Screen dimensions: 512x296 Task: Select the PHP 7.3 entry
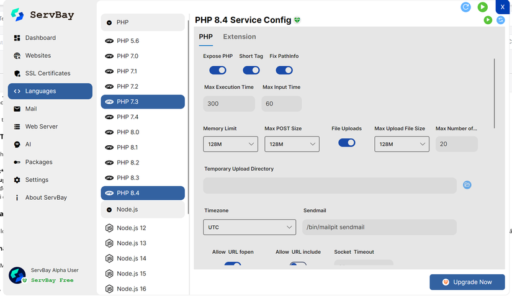click(x=143, y=102)
